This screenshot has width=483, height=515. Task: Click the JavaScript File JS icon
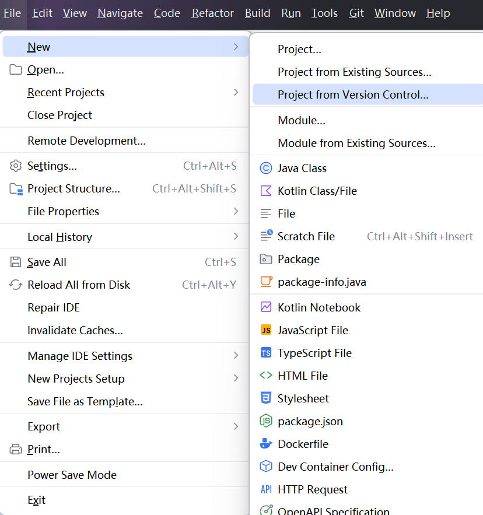tap(266, 330)
